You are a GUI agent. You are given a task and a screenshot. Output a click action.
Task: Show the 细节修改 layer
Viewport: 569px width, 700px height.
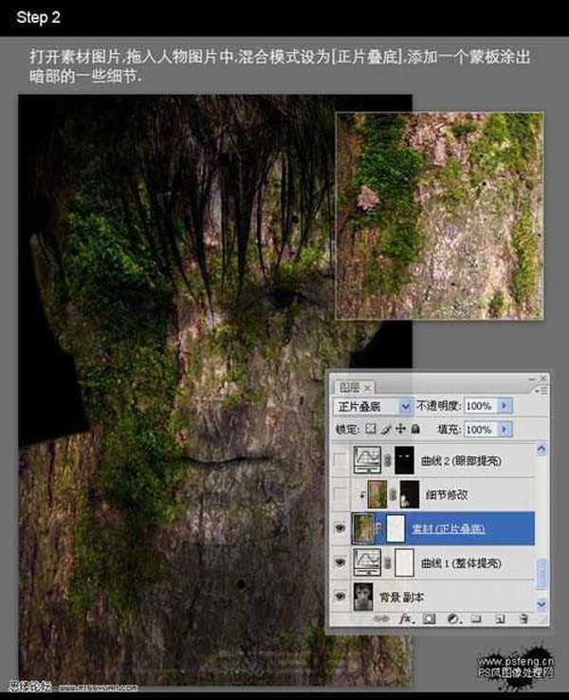(340, 494)
